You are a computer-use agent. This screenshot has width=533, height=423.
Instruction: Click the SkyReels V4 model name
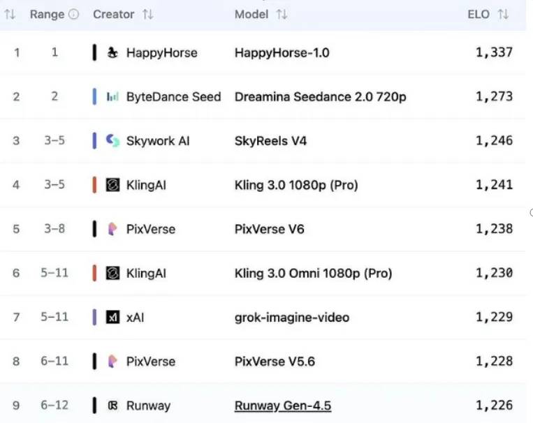click(270, 141)
